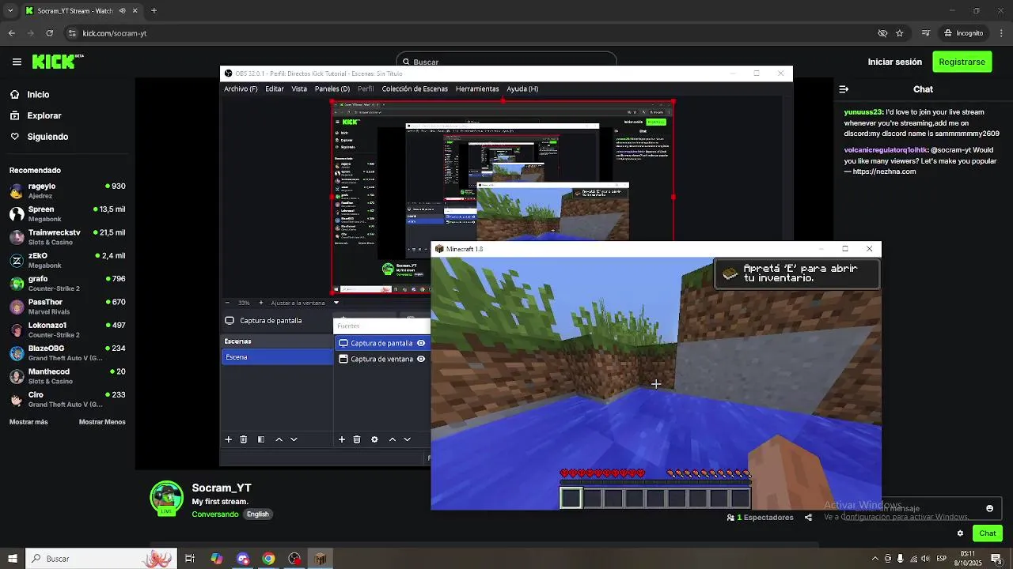Open OBS Paneles (D) menu

point(332,89)
